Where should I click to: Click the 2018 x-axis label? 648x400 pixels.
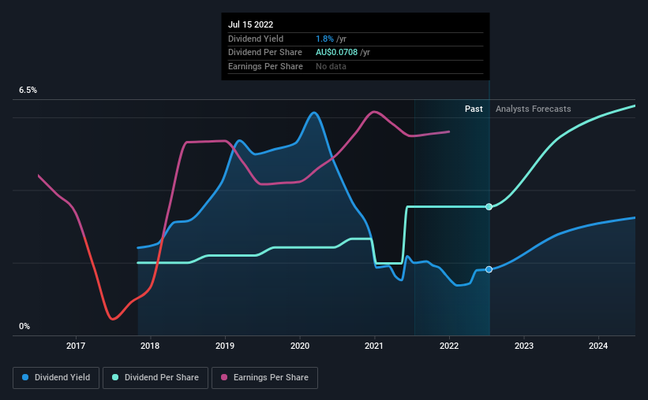pos(150,346)
